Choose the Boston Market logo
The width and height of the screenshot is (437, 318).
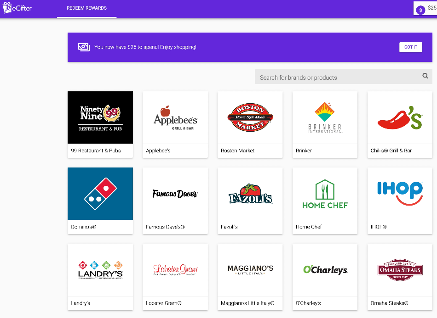tap(250, 117)
